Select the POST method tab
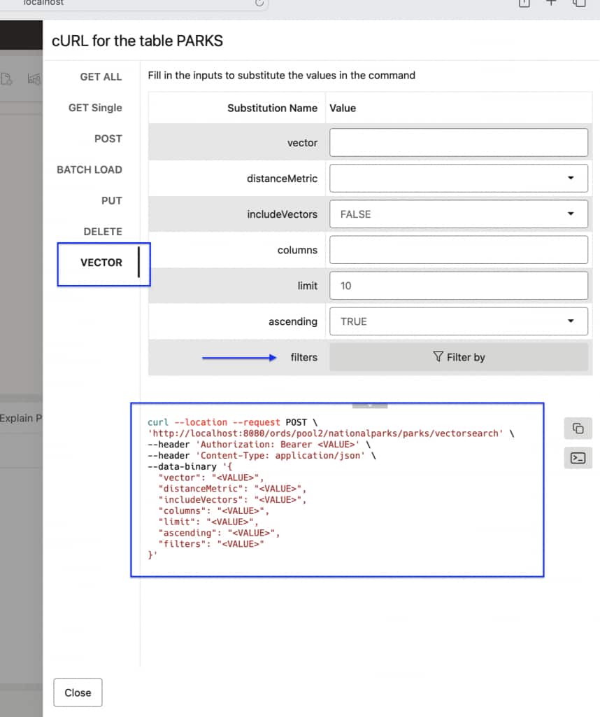Viewport: 600px width, 717px height. point(108,139)
